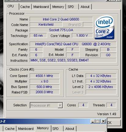Viewport: 126px width, 132px height.
Task: Close the lower CPU-Z window
Action: (103, 121)
